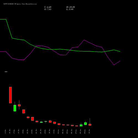This screenshot has height=138, width=138.
Task: Click the 16 Dec date label
Action: coord(10,131)
